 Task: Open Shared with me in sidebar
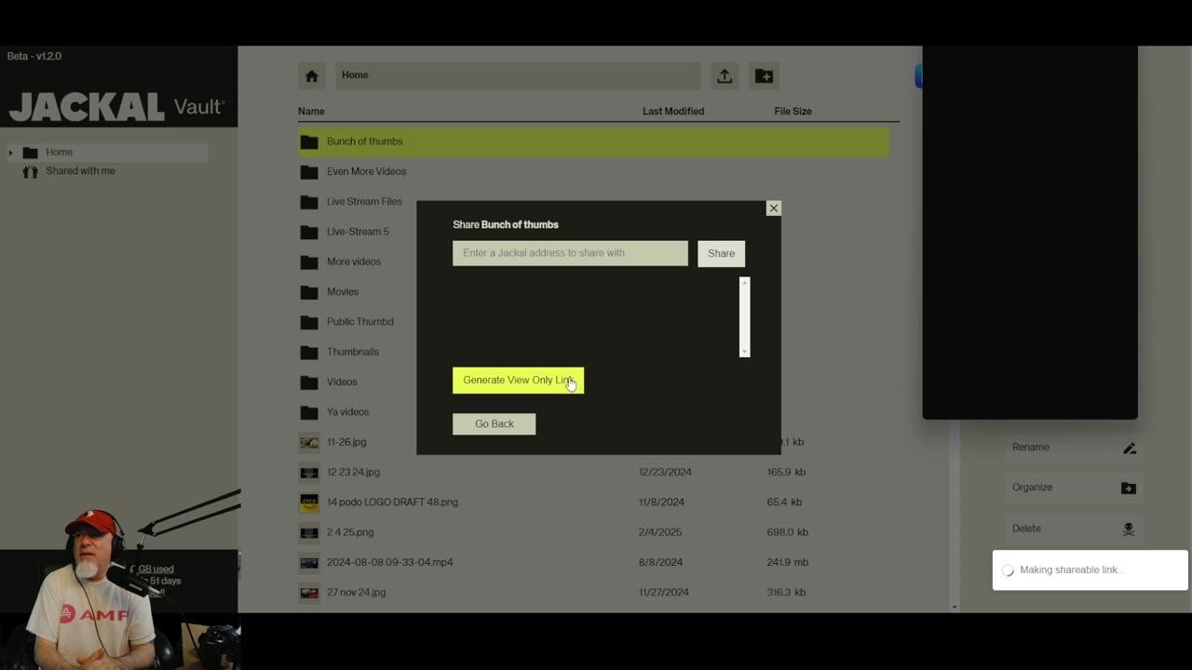(80, 171)
